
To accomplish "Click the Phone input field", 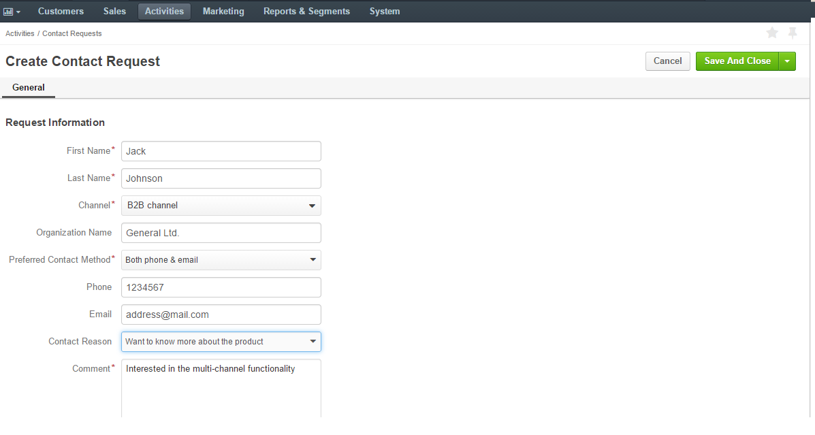I will pyautogui.click(x=221, y=287).
